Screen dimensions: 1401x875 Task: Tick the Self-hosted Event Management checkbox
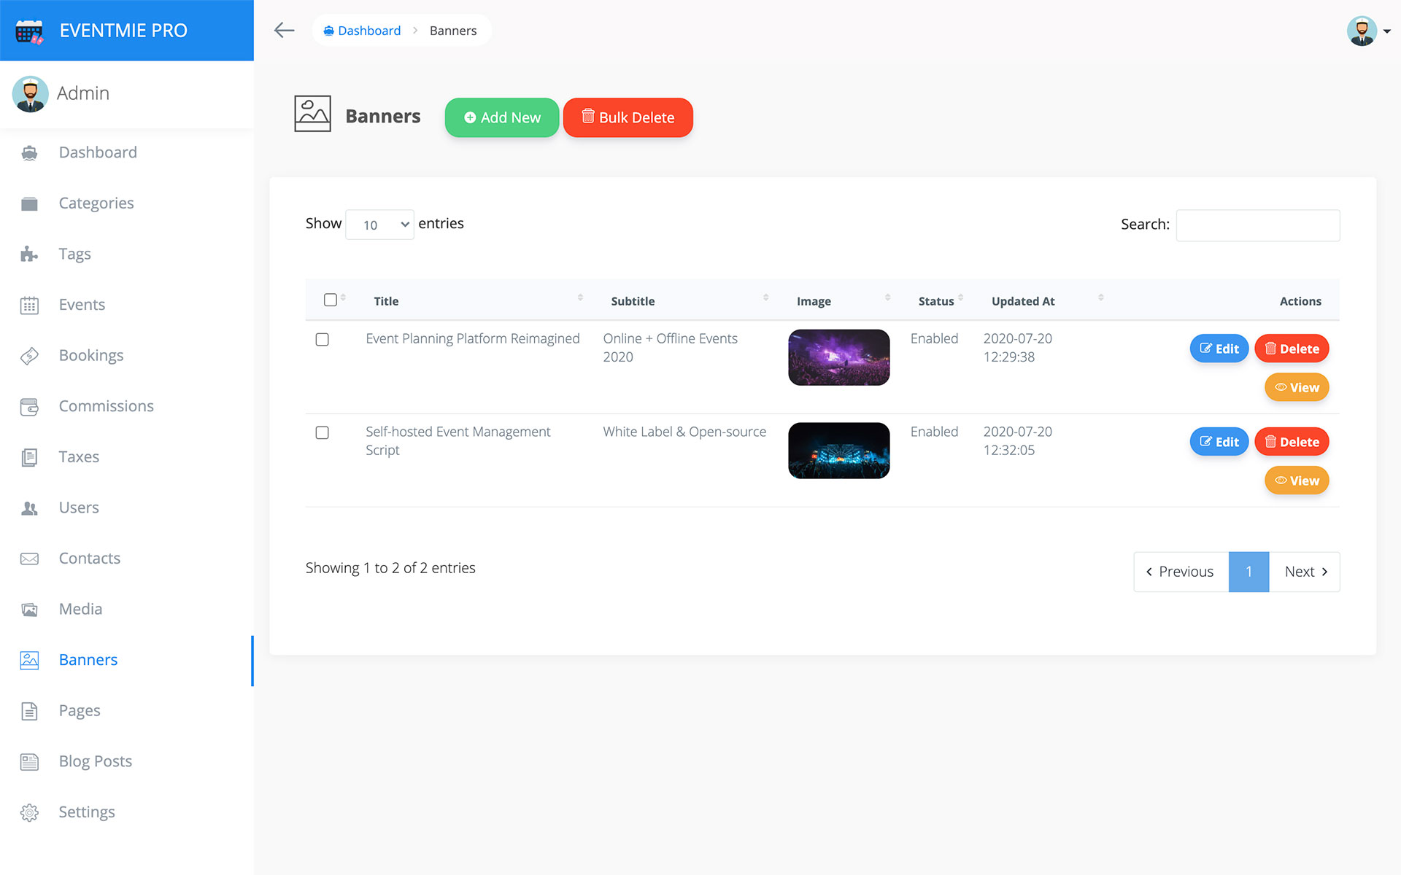322,433
